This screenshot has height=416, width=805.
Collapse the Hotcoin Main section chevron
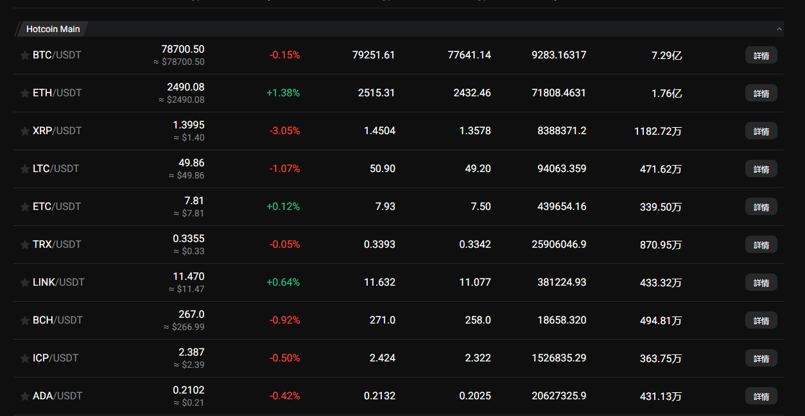click(x=779, y=29)
